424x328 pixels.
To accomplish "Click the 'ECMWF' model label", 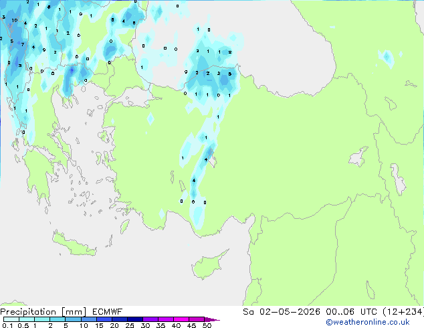I will coord(108,312).
